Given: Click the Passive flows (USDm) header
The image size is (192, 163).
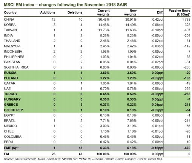Looking at the screenshot, I should click(x=179, y=12).
